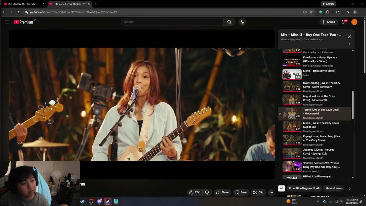This screenshot has width=366, height=206.
Task: Activate voice search microphone icon
Action: coord(242,22)
